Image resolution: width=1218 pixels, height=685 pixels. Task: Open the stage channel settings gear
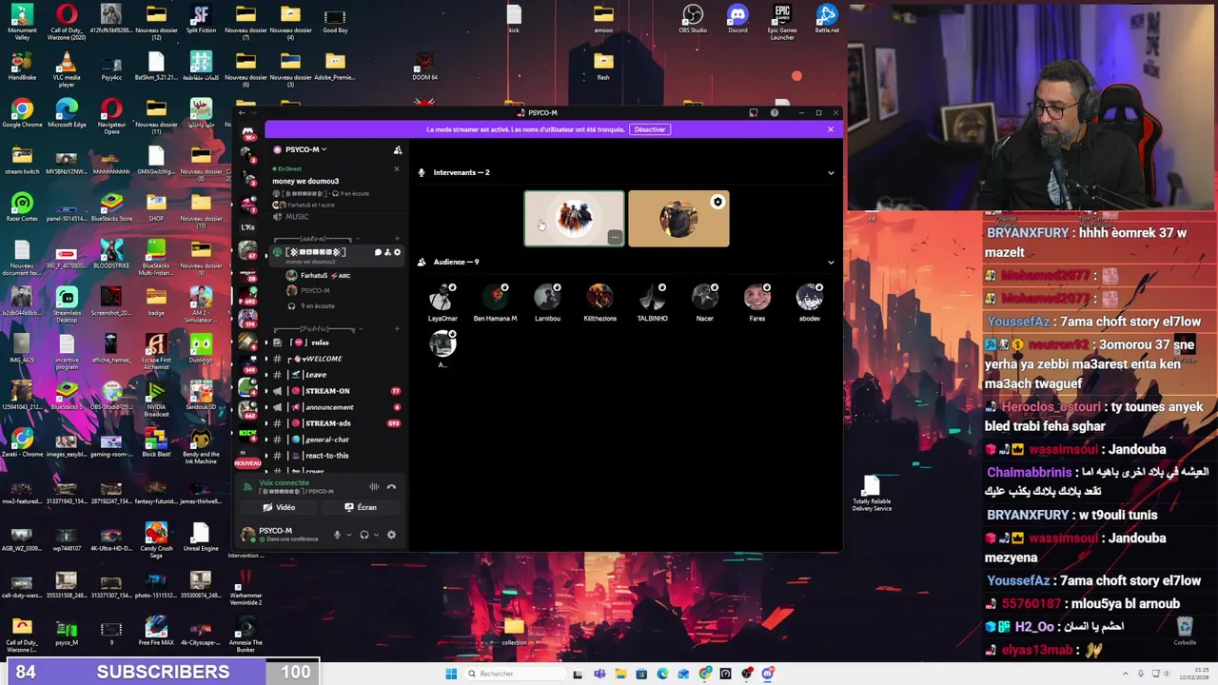[397, 253]
